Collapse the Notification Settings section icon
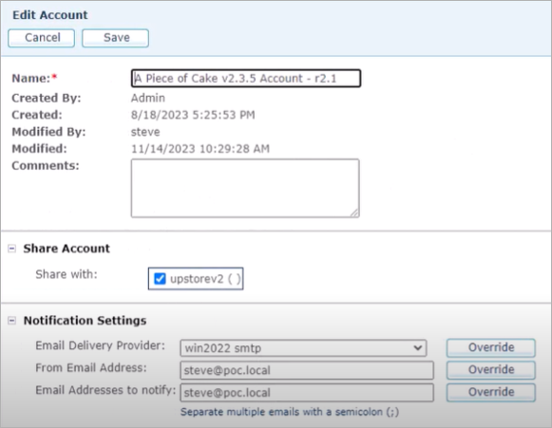This screenshot has height=428, width=552. [x=12, y=321]
